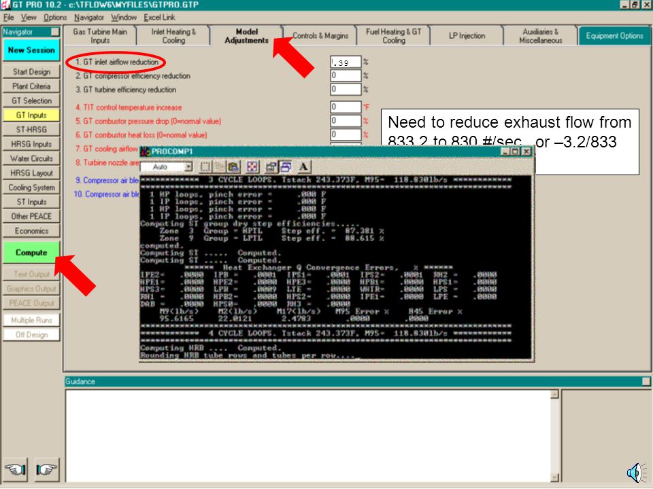Go to Plant Criteria in Navigator

pos(31,86)
